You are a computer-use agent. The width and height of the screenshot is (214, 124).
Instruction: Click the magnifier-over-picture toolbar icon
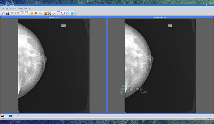pos(45,13)
